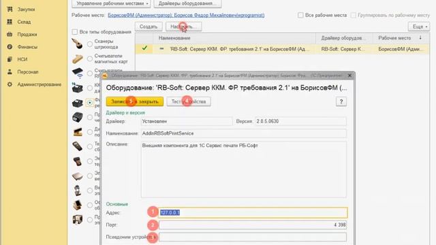Screen dimensions: 436x245
Task: Click the Драйверы оборудования button
Action: [x=188, y=3]
